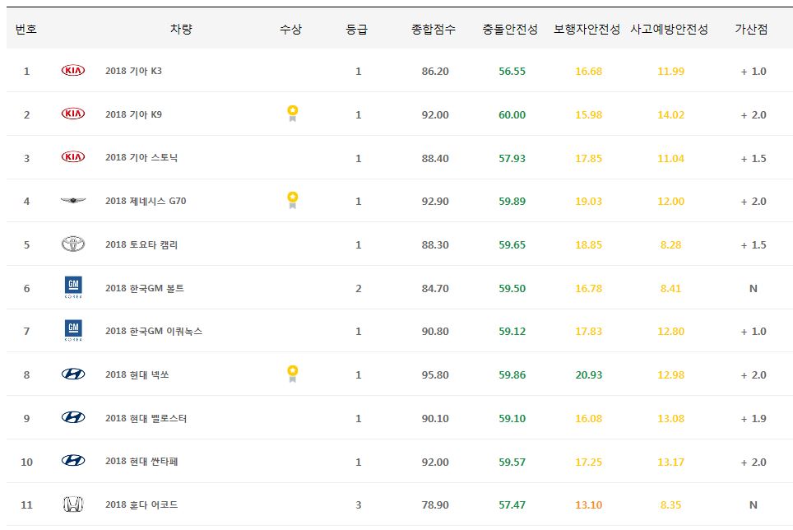
Task: Click crash safety value 56.55
Action: click(x=512, y=72)
